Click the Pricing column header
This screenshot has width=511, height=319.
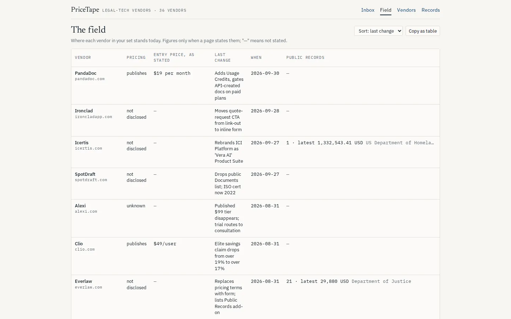point(136,57)
